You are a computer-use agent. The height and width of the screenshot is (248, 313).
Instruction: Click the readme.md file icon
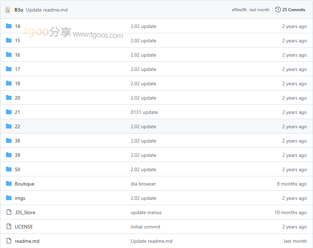[x=9, y=241]
